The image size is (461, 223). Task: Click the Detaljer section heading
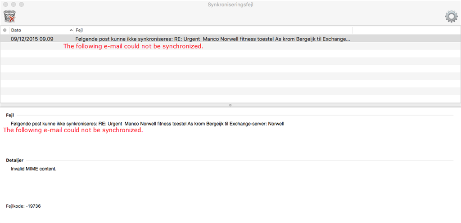tap(15, 160)
